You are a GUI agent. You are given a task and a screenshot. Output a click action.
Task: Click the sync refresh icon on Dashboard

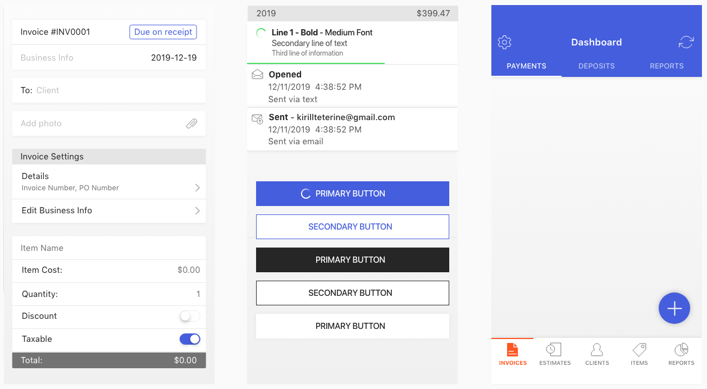click(x=686, y=42)
